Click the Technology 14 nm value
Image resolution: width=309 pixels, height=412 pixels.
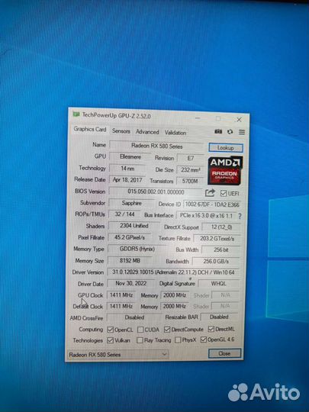tap(127, 169)
